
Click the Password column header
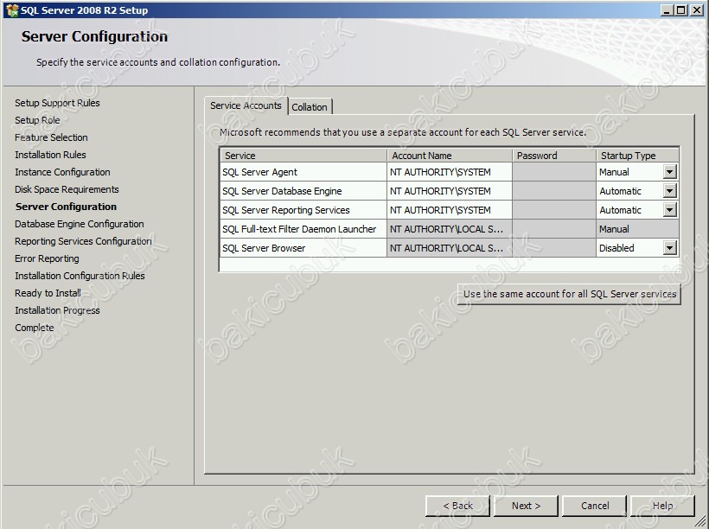[x=554, y=156]
